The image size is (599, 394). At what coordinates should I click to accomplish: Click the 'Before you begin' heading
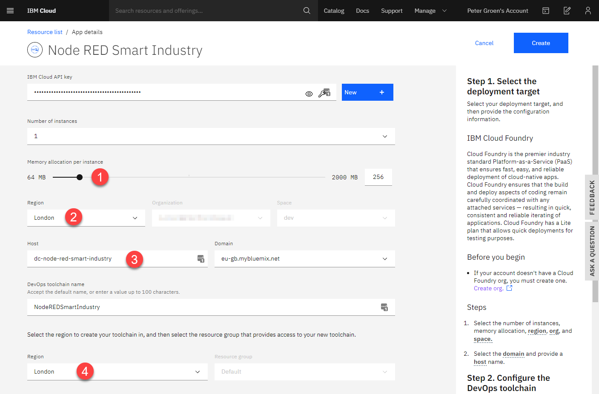[x=496, y=257]
